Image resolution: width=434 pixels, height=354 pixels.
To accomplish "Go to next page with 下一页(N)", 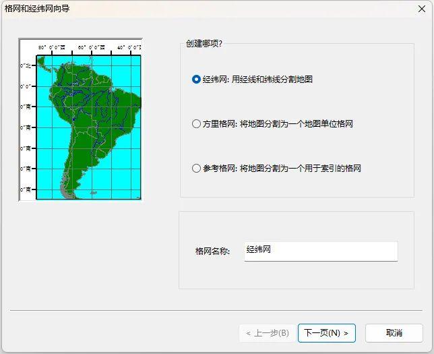I will click(327, 333).
